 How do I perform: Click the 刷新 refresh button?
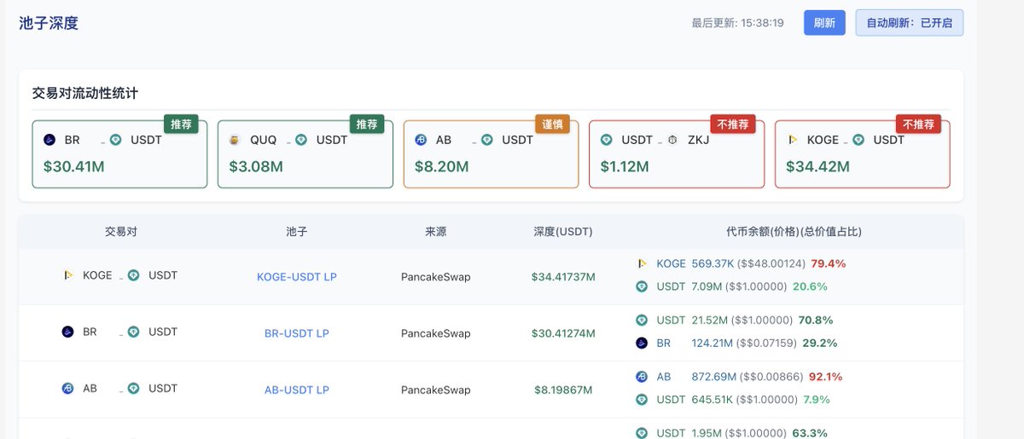click(824, 23)
